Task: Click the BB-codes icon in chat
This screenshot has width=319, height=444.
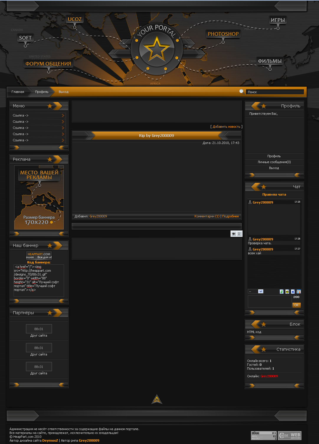Action: point(293,291)
